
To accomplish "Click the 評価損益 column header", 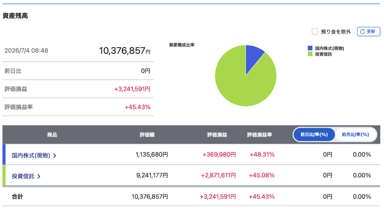I will pyautogui.click(x=217, y=135).
